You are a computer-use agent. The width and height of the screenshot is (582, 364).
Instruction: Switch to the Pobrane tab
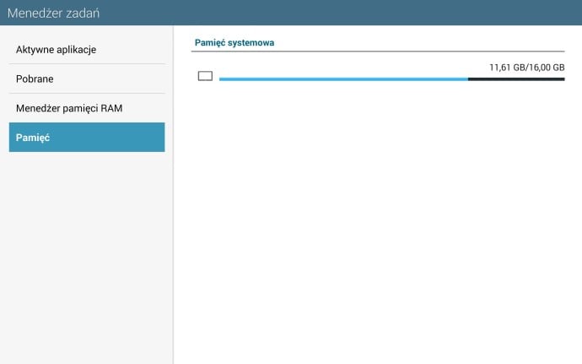coord(87,79)
